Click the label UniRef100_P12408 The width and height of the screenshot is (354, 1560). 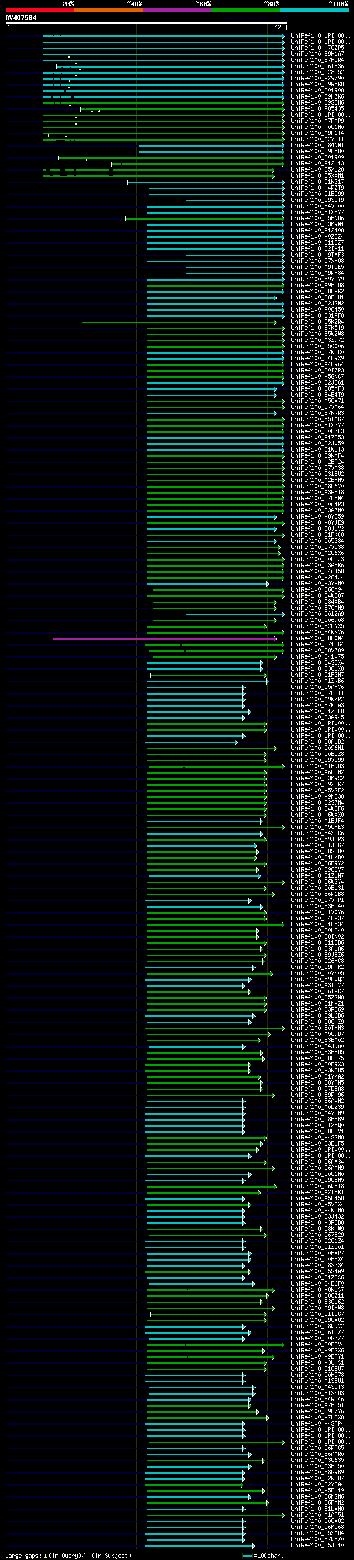point(317,231)
